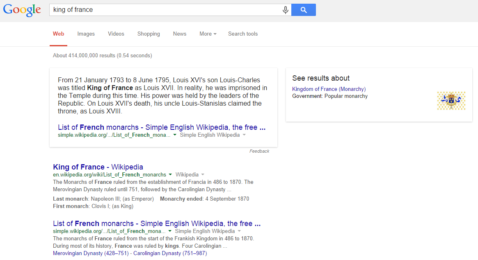The image size is (478, 260).
Task: Switch to the Images tab
Action: (x=86, y=34)
